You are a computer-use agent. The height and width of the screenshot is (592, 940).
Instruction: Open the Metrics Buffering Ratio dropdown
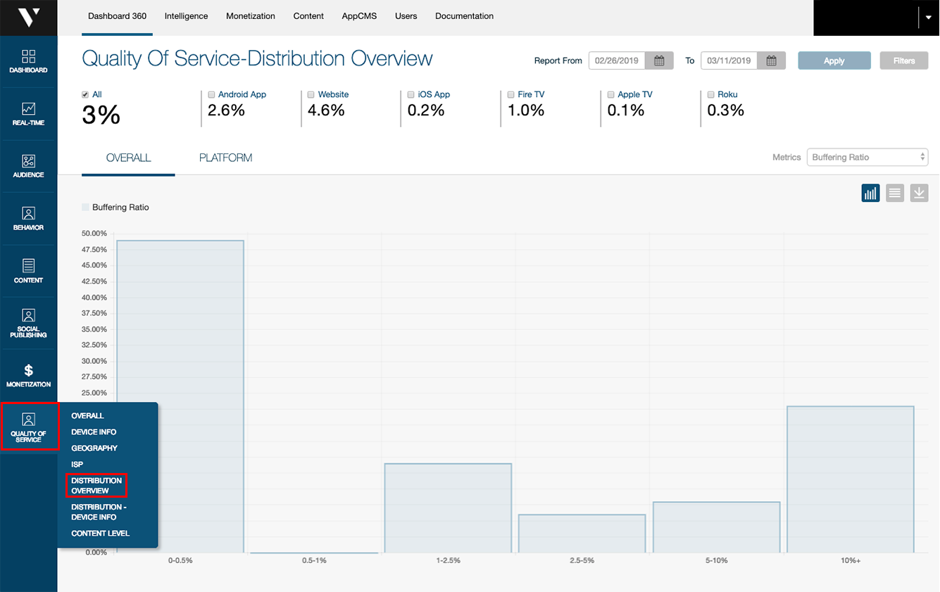867,157
